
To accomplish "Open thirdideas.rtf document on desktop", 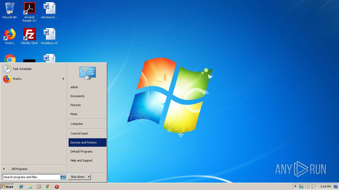I will point(49,36).
